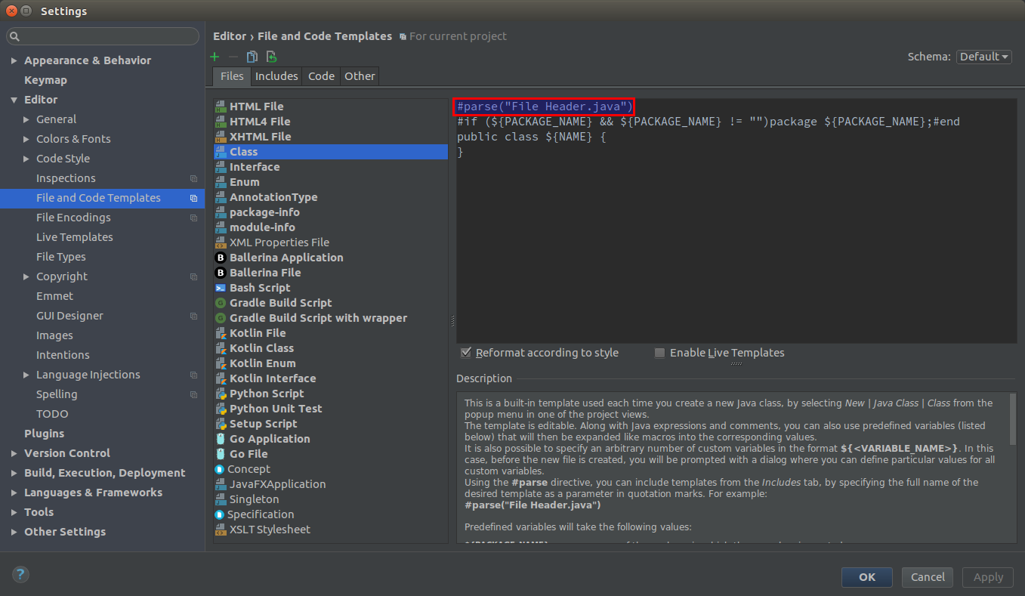Image resolution: width=1025 pixels, height=596 pixels.
Task: Click the help question mark icon
Action: point(20,574)
